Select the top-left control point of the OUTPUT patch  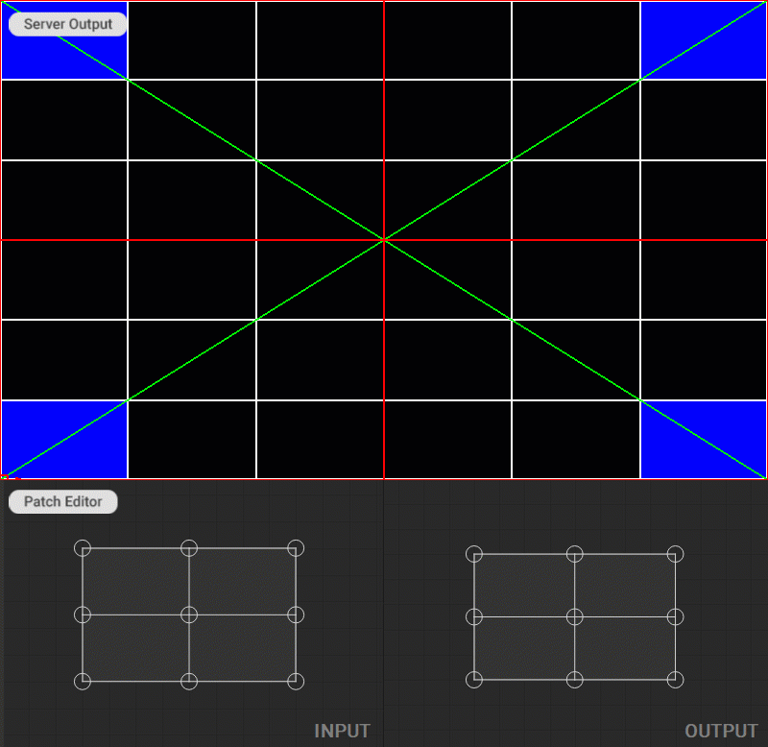click(474, 554)
